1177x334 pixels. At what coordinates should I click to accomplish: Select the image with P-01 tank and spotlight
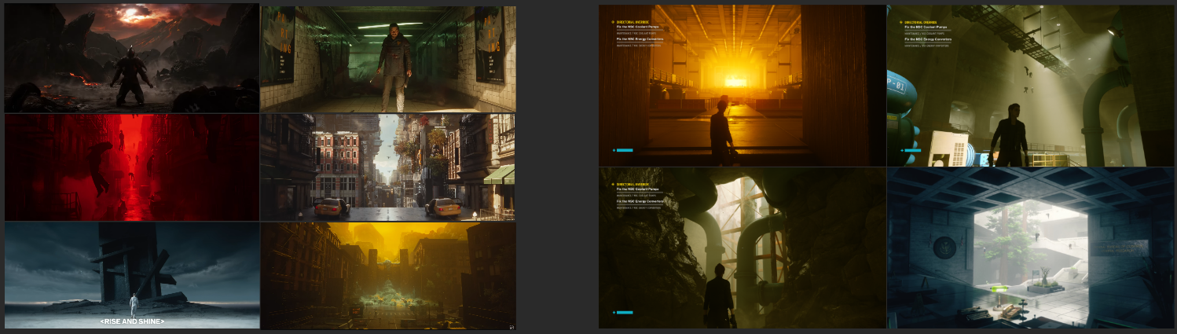tap(1031, 85)
